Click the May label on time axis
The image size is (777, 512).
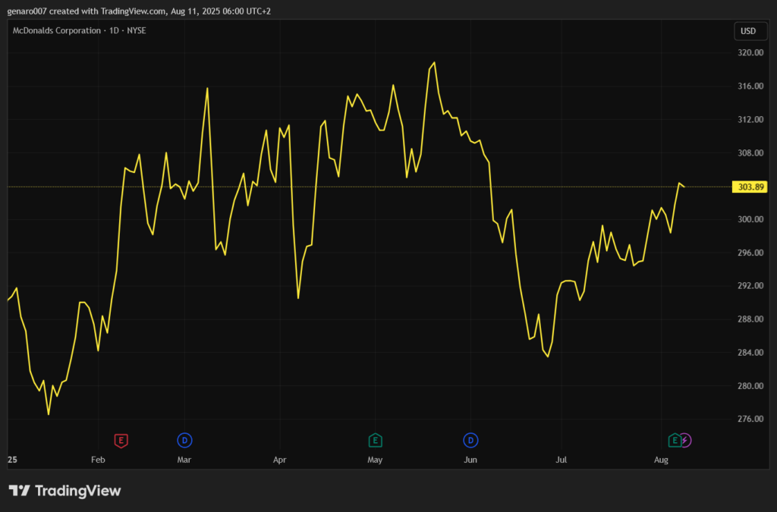tap(375, 460)
